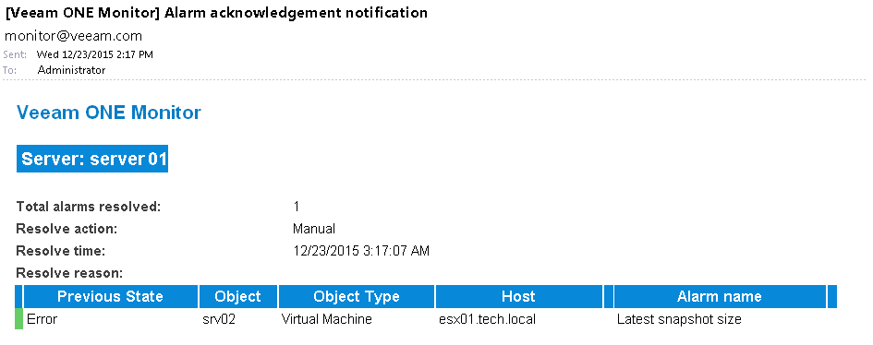This screenshot has width=873, height=345.
Task: Click the monitor@veeam.com sender address
Action: pyautogui.click(x=73, y=36)
